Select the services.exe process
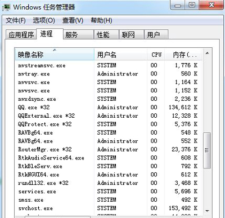Screen dimensions: 225x218 click(109, 192)
